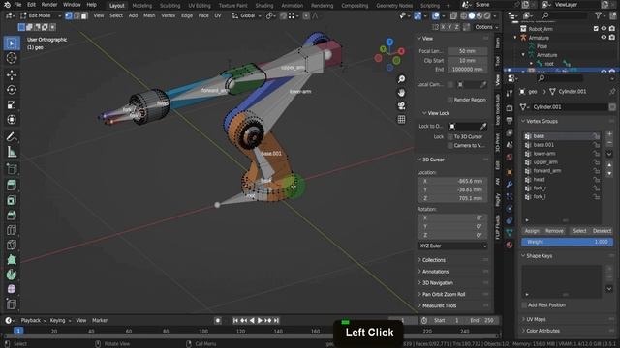Select the Move tool

[x=12, y=74]
